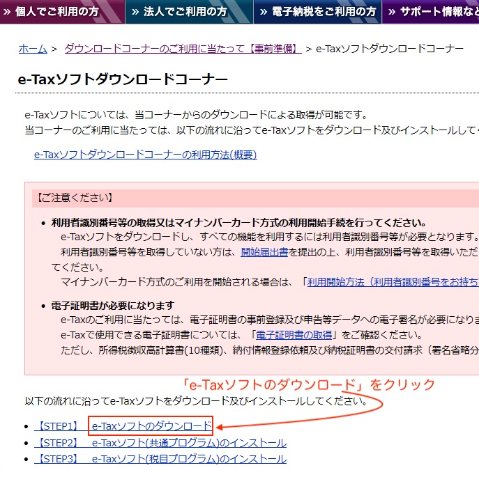
Task: Open the ダウンロードコーナーのご利用に当たって【事前準備】 breadcrumb
Action: tap(182, 49)
